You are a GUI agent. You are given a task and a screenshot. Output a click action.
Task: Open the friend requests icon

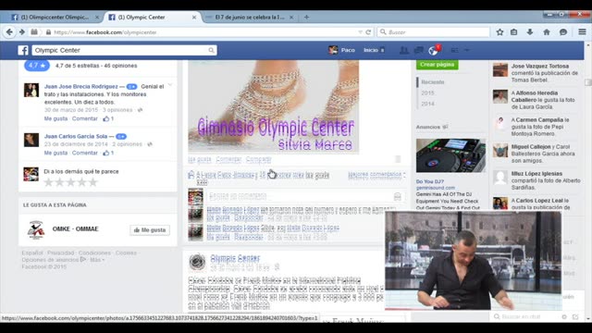click(x=403, y=50)
